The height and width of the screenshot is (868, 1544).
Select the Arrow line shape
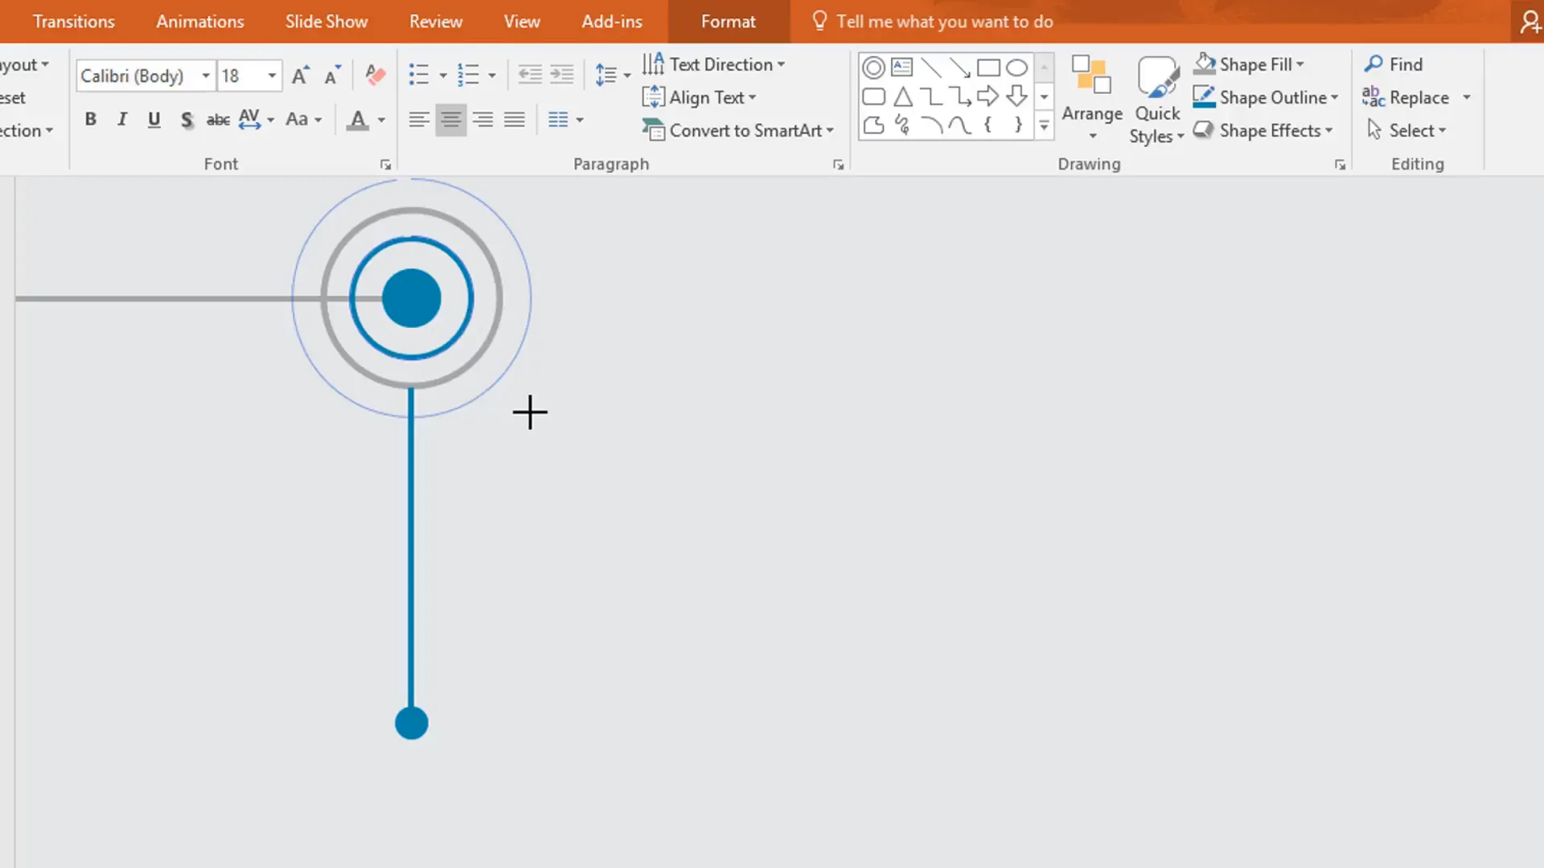pyautogui.click(x=959, y=68)
